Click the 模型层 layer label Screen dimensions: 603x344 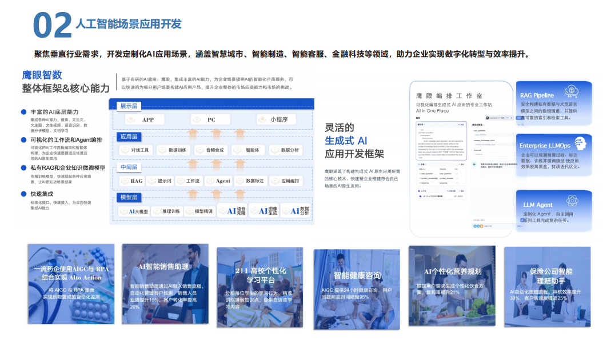tap(129, 197)
